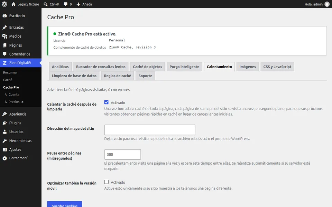
Task: Click the 'Zinn® Cache, revisión 3' text
Action: click(132, 47)
